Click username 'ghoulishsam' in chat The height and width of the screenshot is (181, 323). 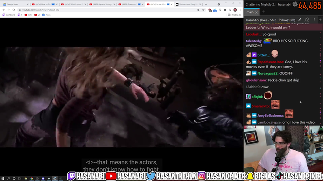pyautogui.click(x=256, y=80)
